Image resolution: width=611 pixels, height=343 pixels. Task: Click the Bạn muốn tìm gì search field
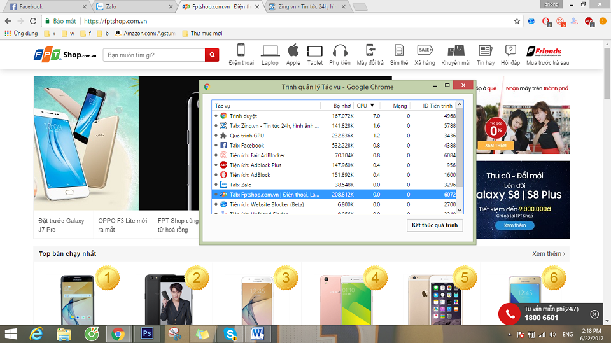click(154, 55)
